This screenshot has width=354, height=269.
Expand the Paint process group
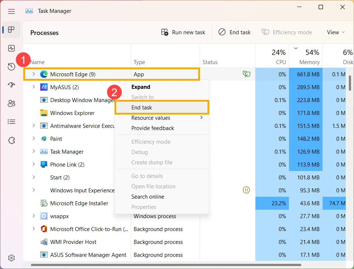pyautogui.click(x=34, y=138)
